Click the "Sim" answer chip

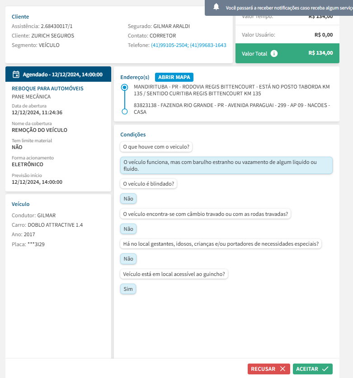[x=128, y=289]
